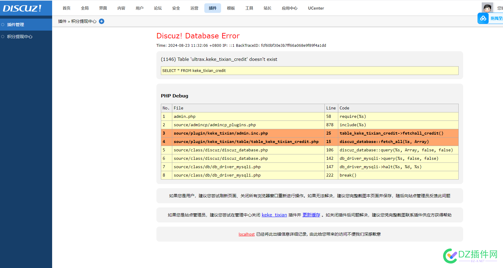Open the 全局 menu

85,8
